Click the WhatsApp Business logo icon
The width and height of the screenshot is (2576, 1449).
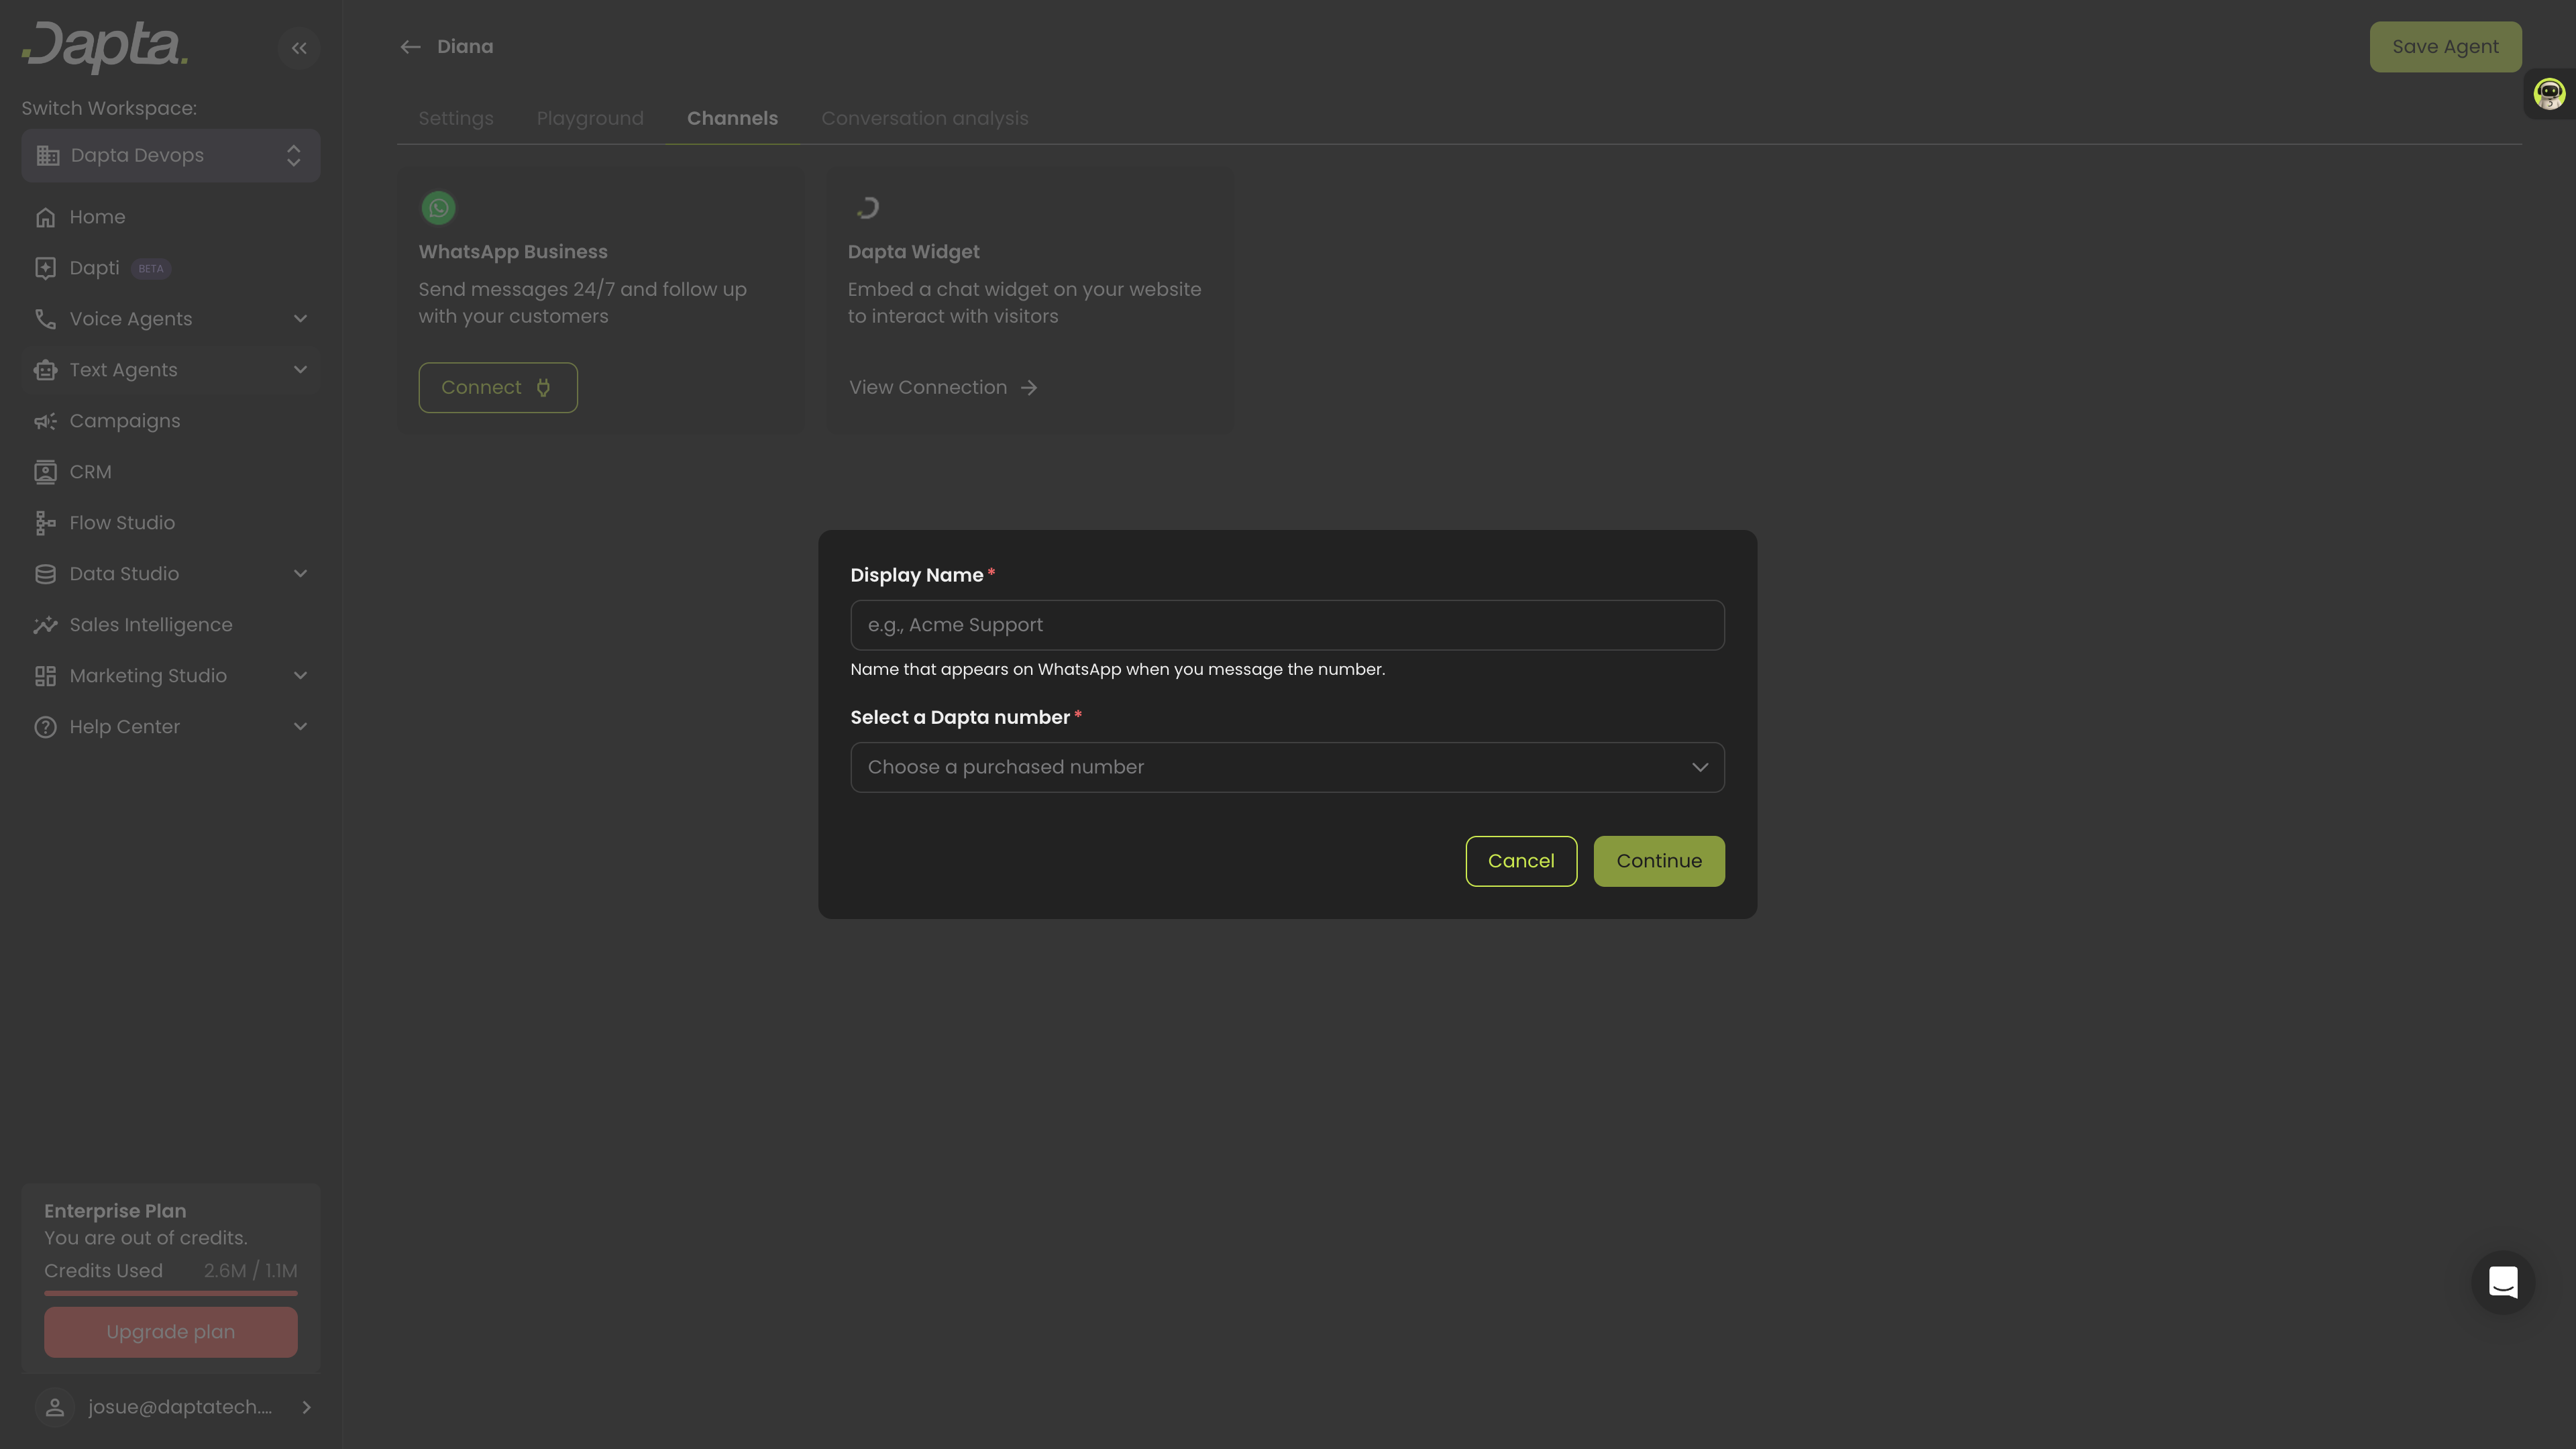coord(438,208)
